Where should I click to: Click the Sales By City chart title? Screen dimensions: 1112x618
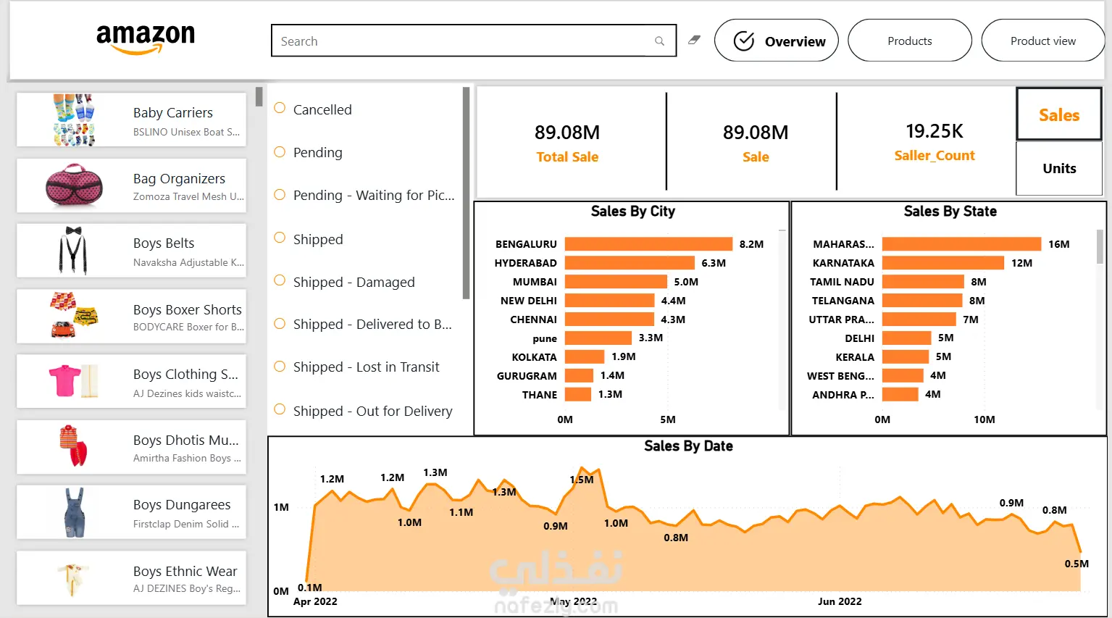pyautogui.click(x=632, y=212)
